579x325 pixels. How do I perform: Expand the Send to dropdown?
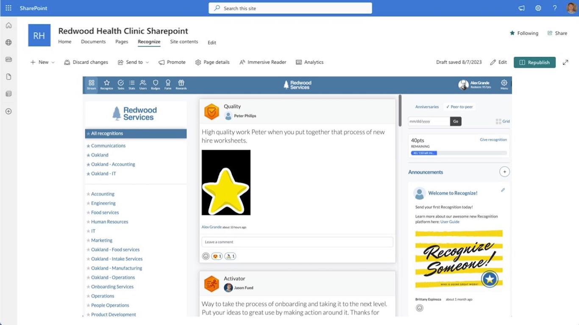coord(134,62)
